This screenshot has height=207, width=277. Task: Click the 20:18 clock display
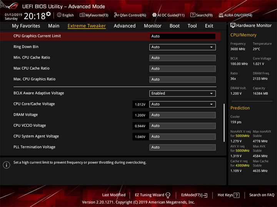tap(35, 16)
